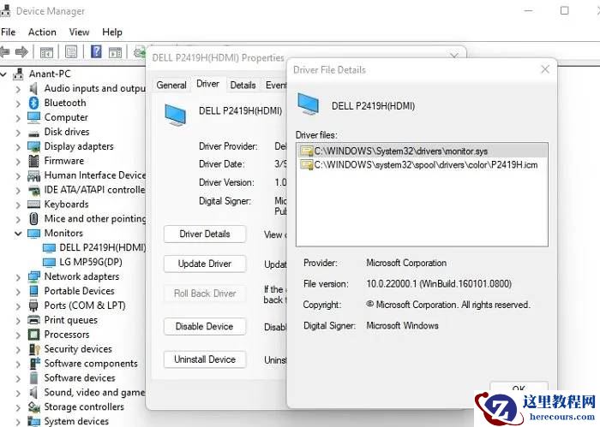This screenshot has width=600, height=427.
Task: Expand the Computer node
Action: [x=18, y=118]
